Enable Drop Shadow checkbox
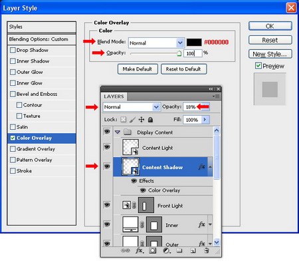The image size is (299, 263). click(13, 50)
